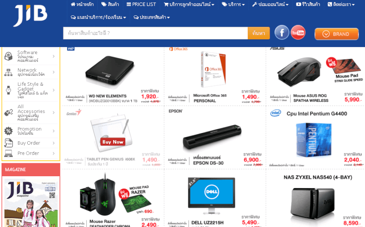The height and width of the screenshot is (227, 365).
Task: Click the orange ค้นหา search button
Action: point(259,33)
